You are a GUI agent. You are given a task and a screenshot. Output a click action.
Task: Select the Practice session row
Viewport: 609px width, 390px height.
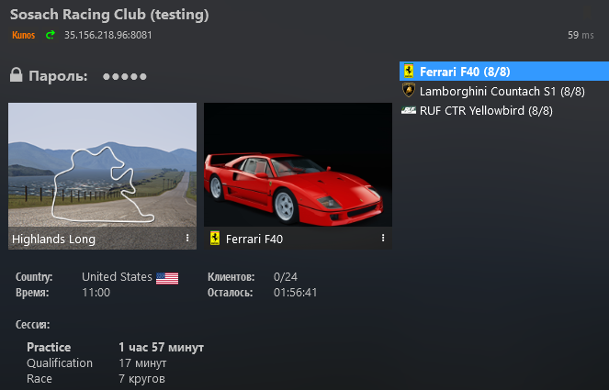116,347
